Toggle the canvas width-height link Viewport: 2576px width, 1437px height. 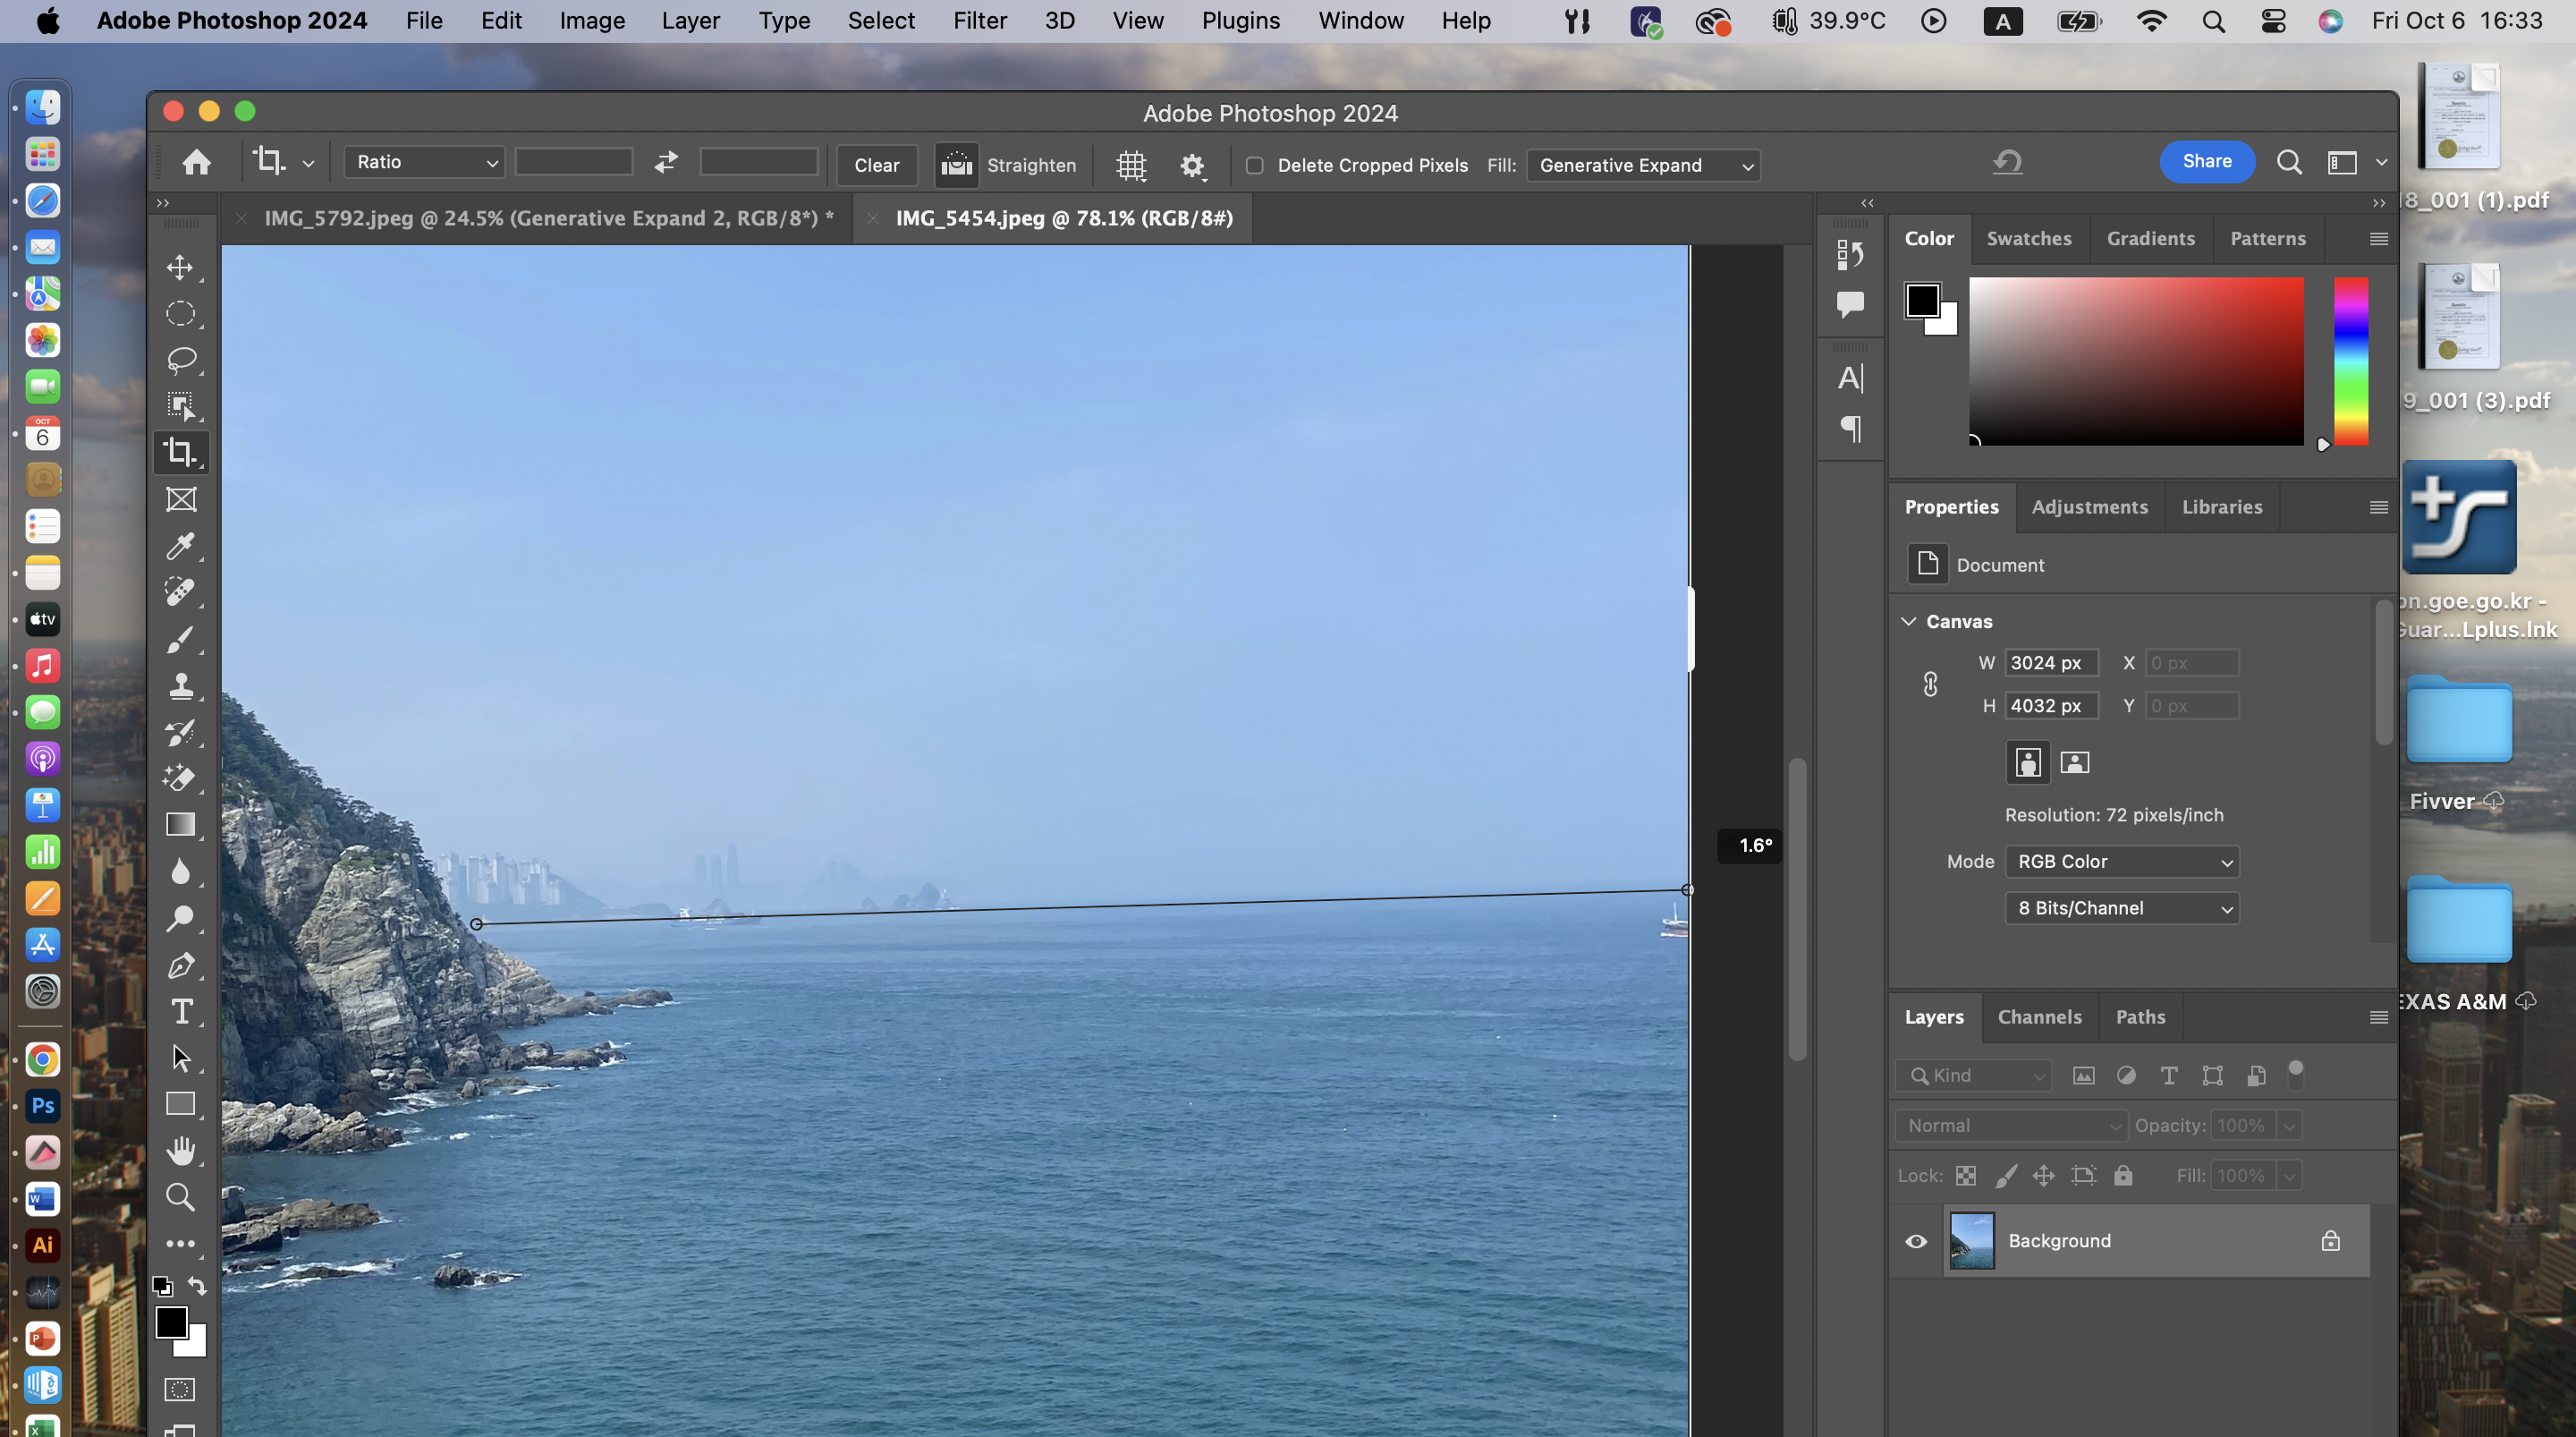1930,684
